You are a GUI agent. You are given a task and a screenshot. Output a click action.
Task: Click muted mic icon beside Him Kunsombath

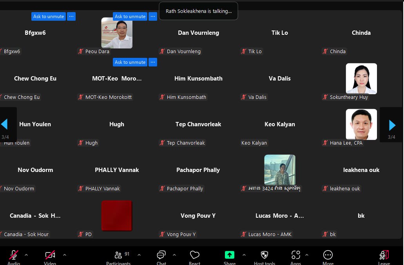click(x=162, y=97)
